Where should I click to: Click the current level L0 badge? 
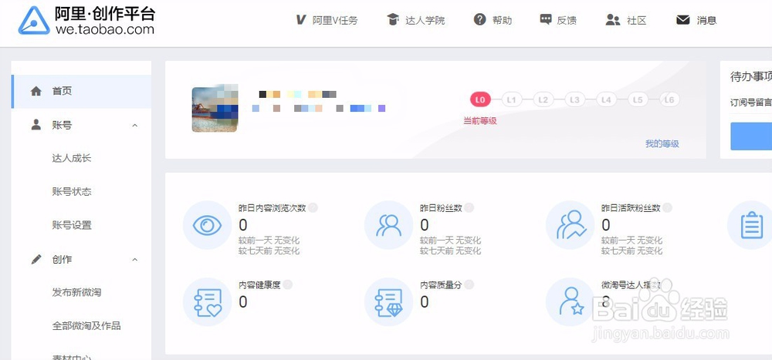[480, 100]
